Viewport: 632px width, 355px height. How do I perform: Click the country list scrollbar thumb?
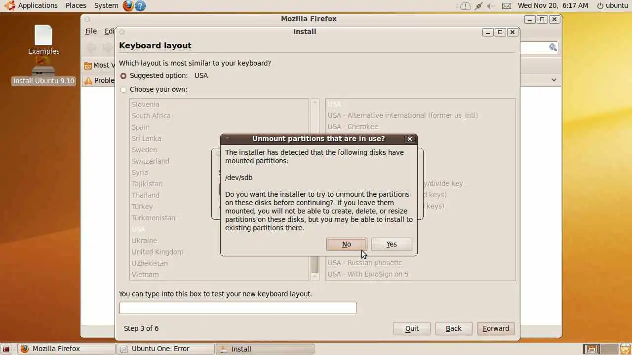click(315, 264)
